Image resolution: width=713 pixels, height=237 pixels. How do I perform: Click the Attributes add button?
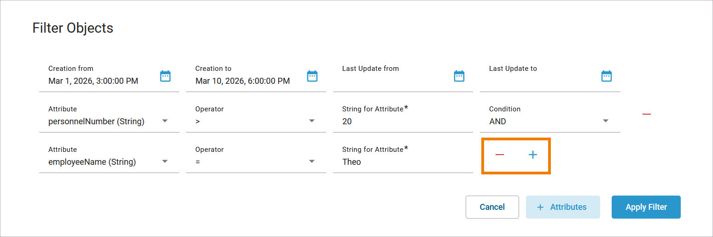click(x=562, y=207)
